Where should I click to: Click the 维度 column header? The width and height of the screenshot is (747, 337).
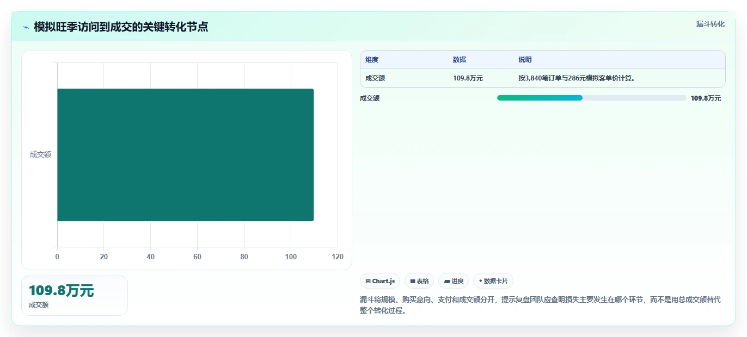pyautogui.click(x=372, y=60)
